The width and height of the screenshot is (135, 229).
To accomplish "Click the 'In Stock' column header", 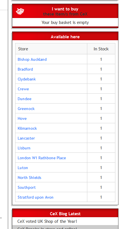I will [101, 49].
